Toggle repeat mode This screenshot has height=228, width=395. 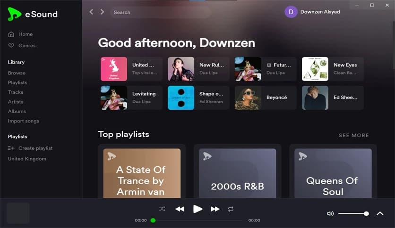point(231,209)
